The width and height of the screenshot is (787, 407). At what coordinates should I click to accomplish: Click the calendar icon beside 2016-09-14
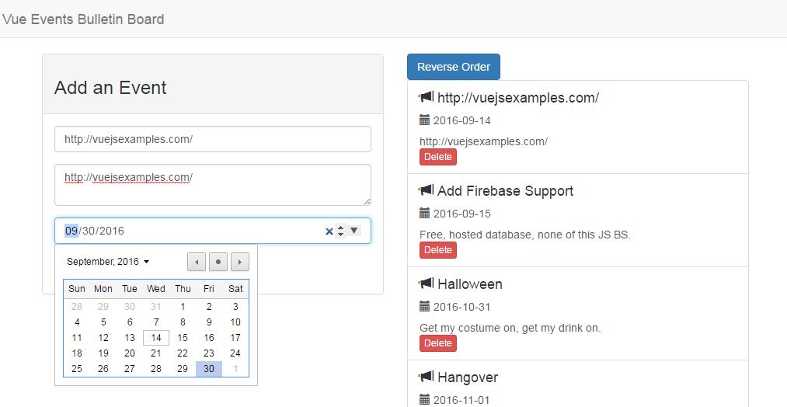(424, 120)
